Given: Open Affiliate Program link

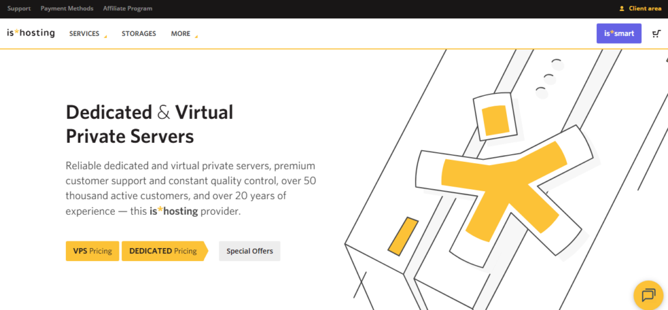Looking at the screenshot, I should (x=127, y=8).
